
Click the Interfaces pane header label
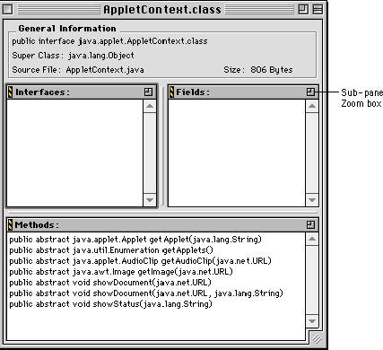point(42,92)
